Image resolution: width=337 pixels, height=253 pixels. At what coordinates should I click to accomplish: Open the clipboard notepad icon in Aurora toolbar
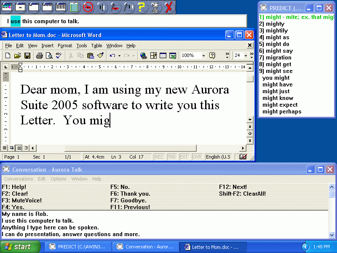[x=75, y=6]
